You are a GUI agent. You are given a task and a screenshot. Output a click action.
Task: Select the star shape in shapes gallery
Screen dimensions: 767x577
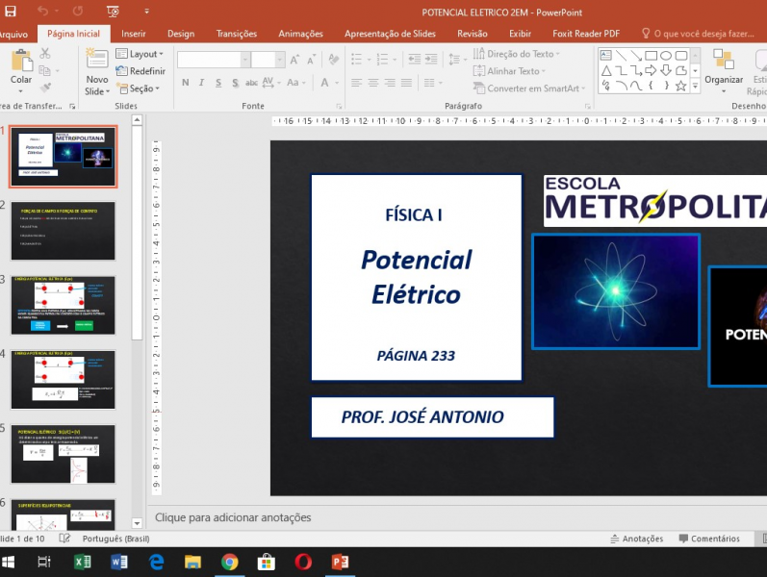coord(681,86)
